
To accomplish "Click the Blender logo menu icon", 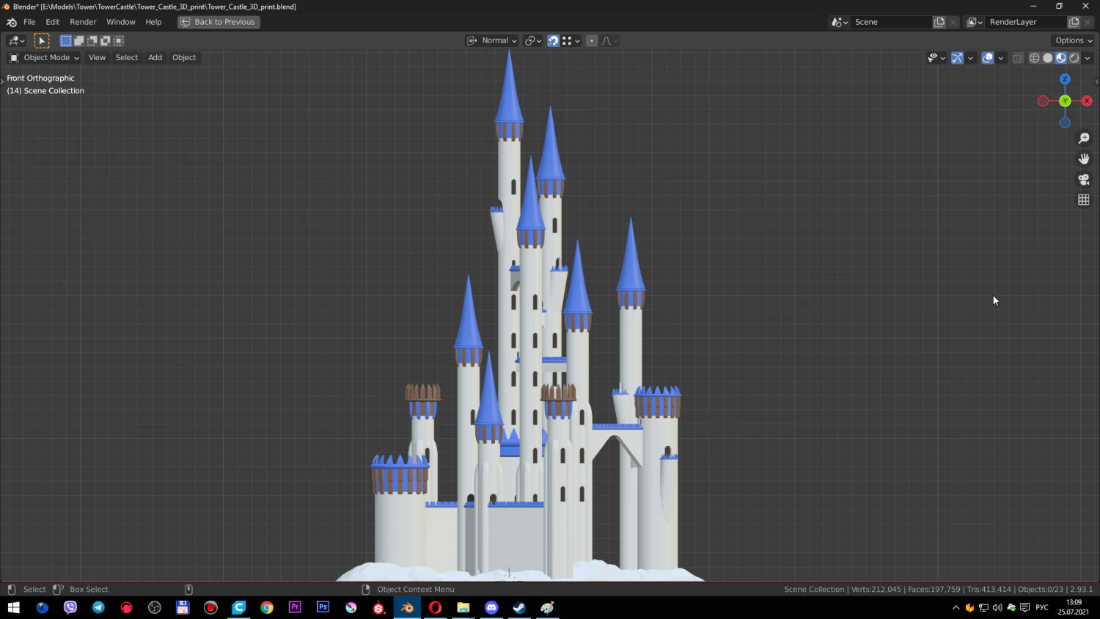I will click(x=12, y=22).
